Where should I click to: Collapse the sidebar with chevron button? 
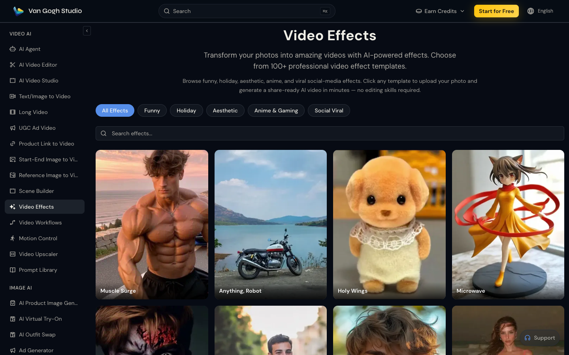point(87,31)
